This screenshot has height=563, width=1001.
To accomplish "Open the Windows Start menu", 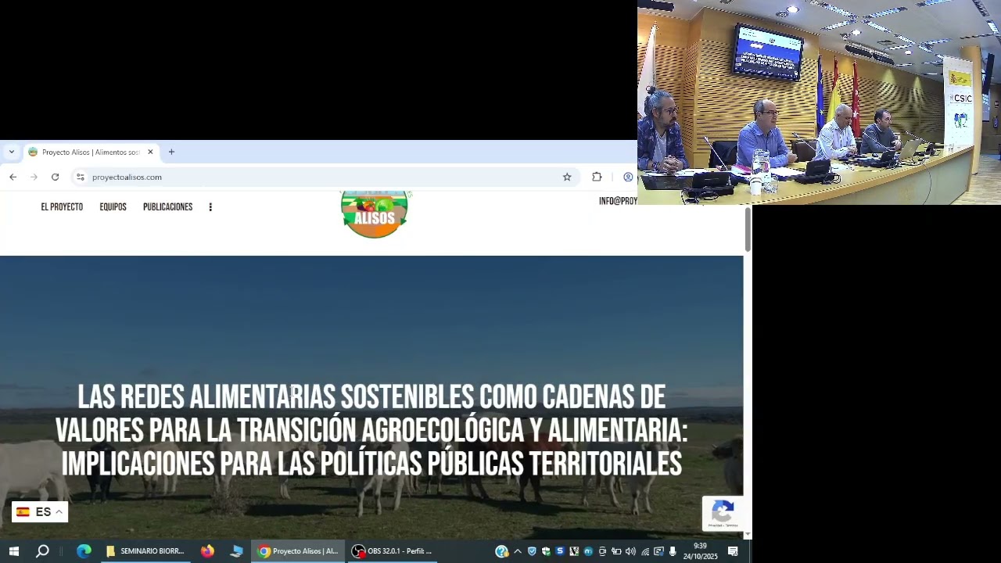I will 14,551.
